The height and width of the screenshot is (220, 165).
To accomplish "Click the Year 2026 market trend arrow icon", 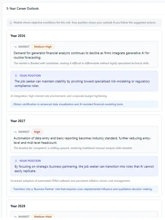I will pos(15,47).
